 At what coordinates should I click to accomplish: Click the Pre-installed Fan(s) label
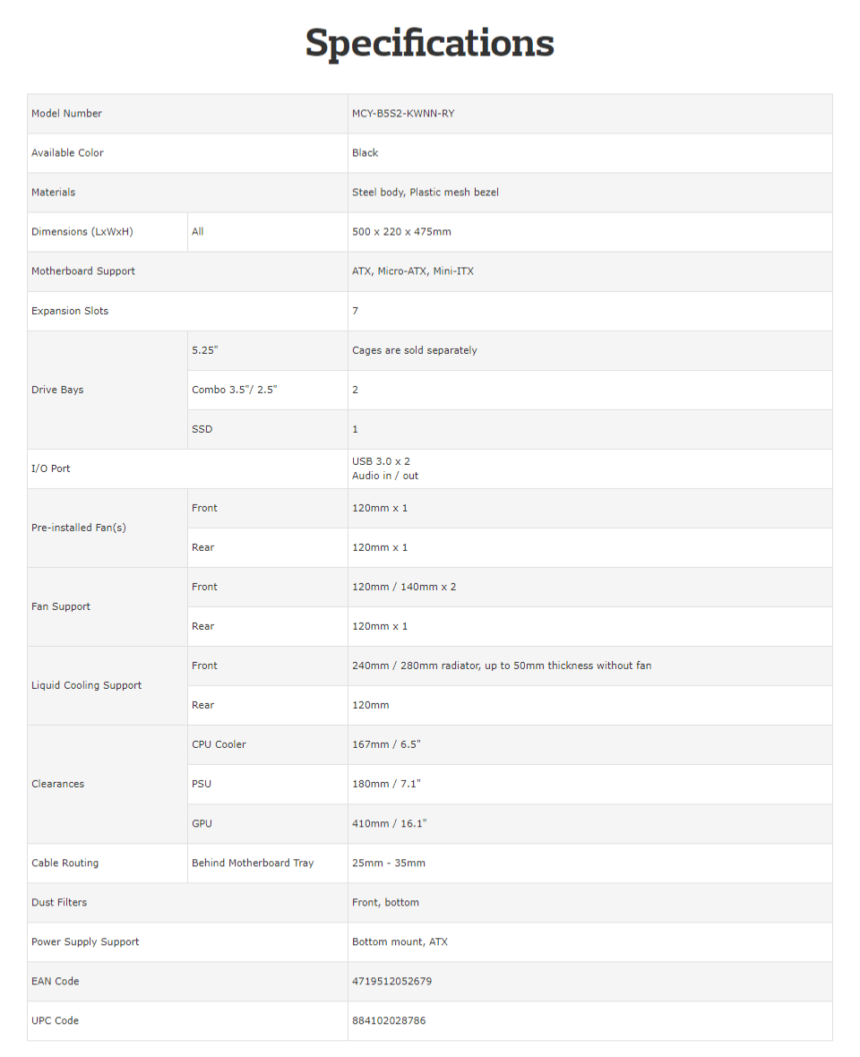pyautogui.click(x=79, y=528)
